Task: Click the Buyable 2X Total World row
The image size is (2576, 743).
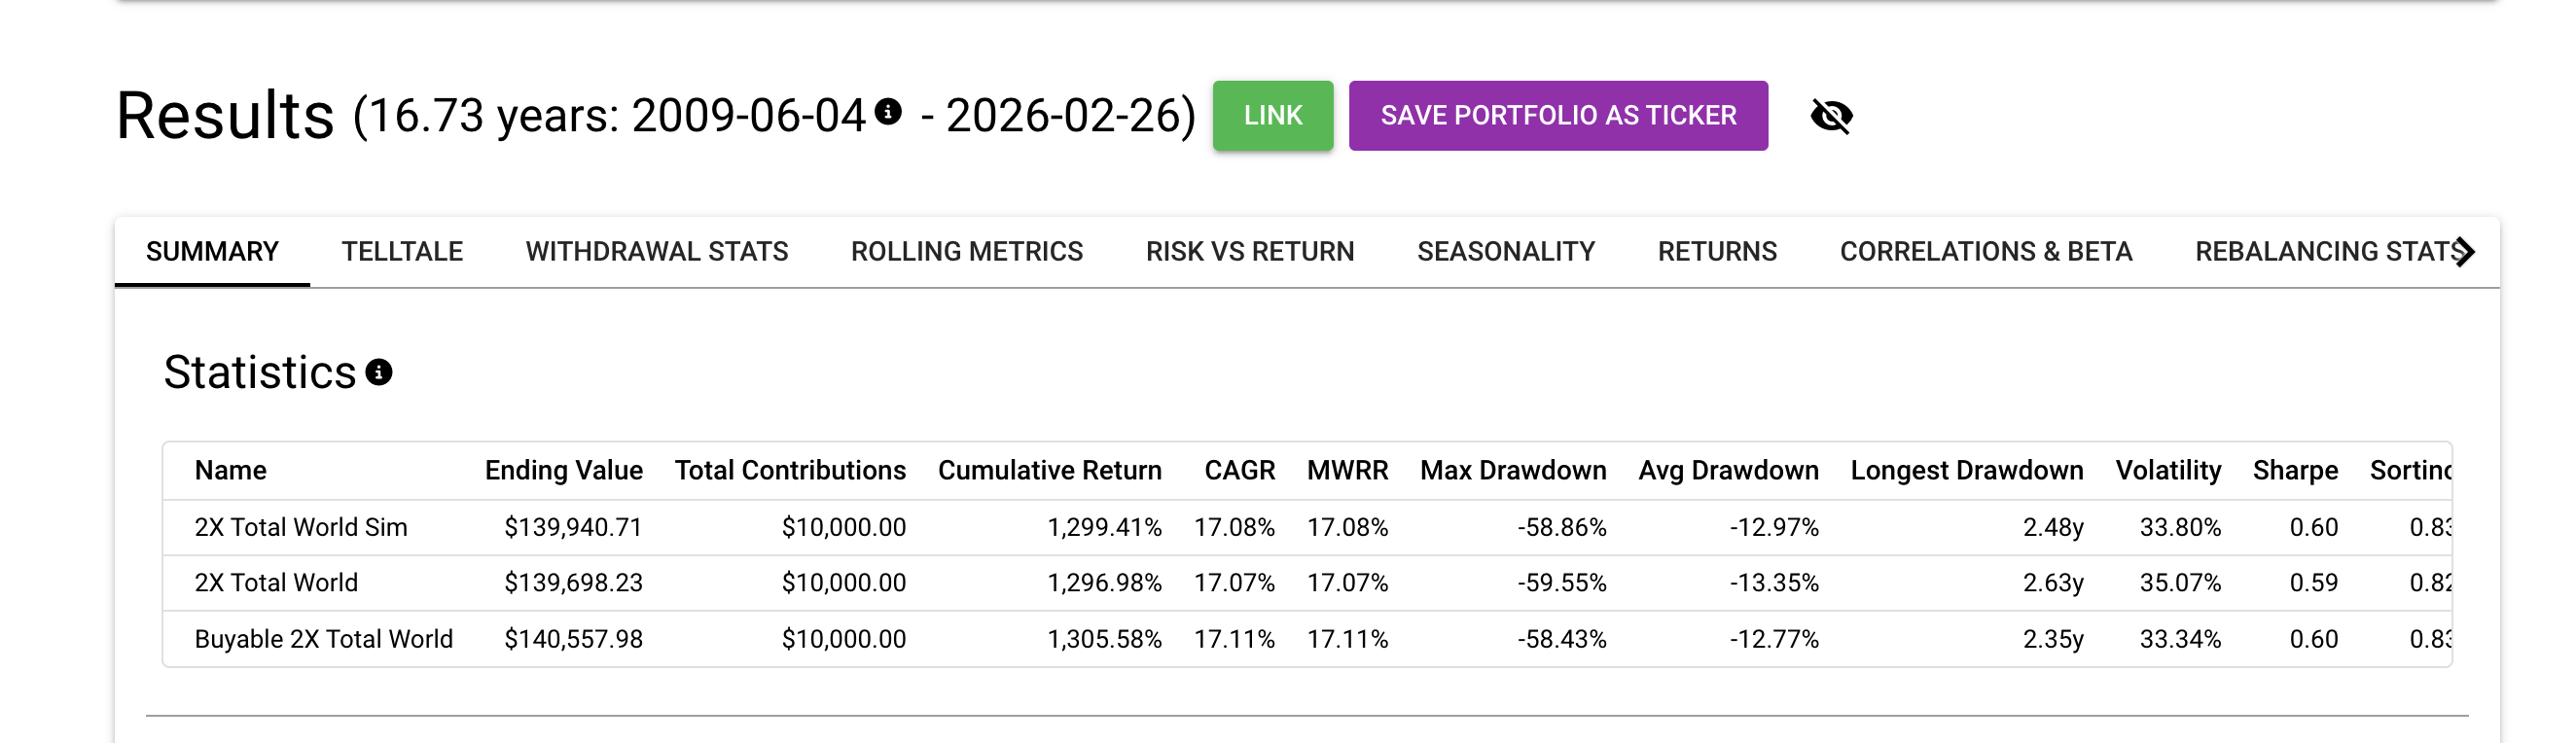Action: click(x=323, y=639)
